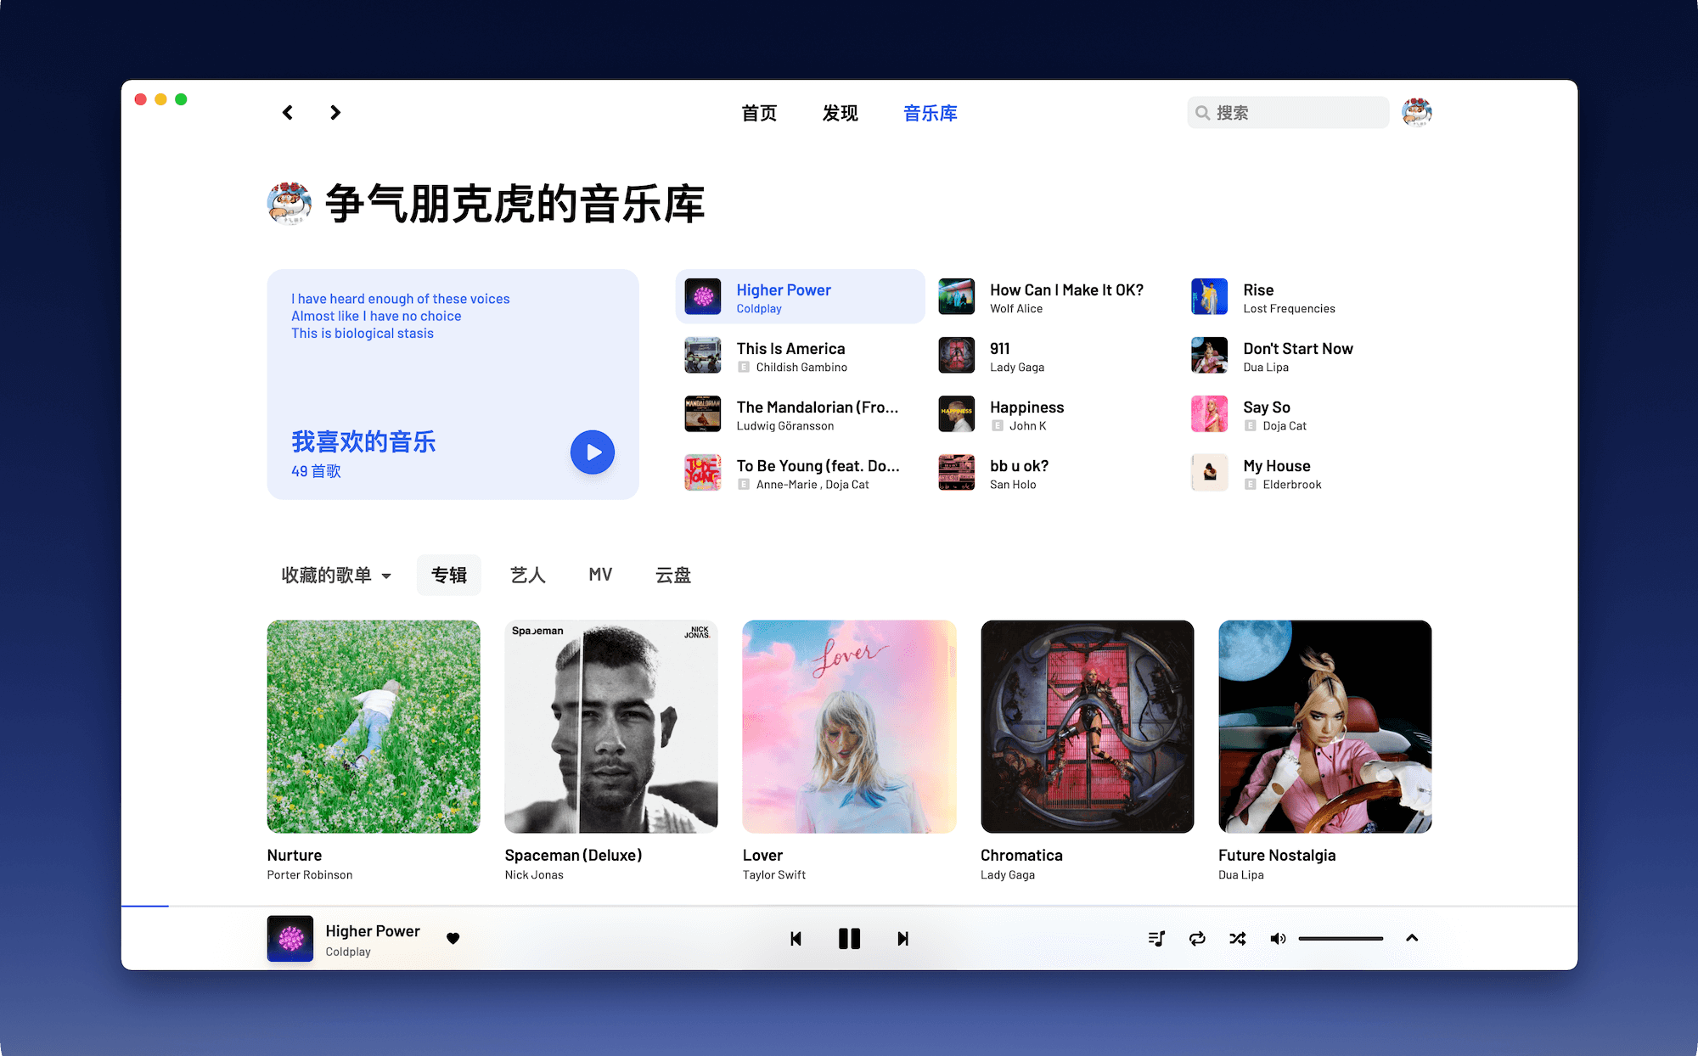Pause the currently playing Higher Power track
1698x1056 pixels.
point(849,938)
